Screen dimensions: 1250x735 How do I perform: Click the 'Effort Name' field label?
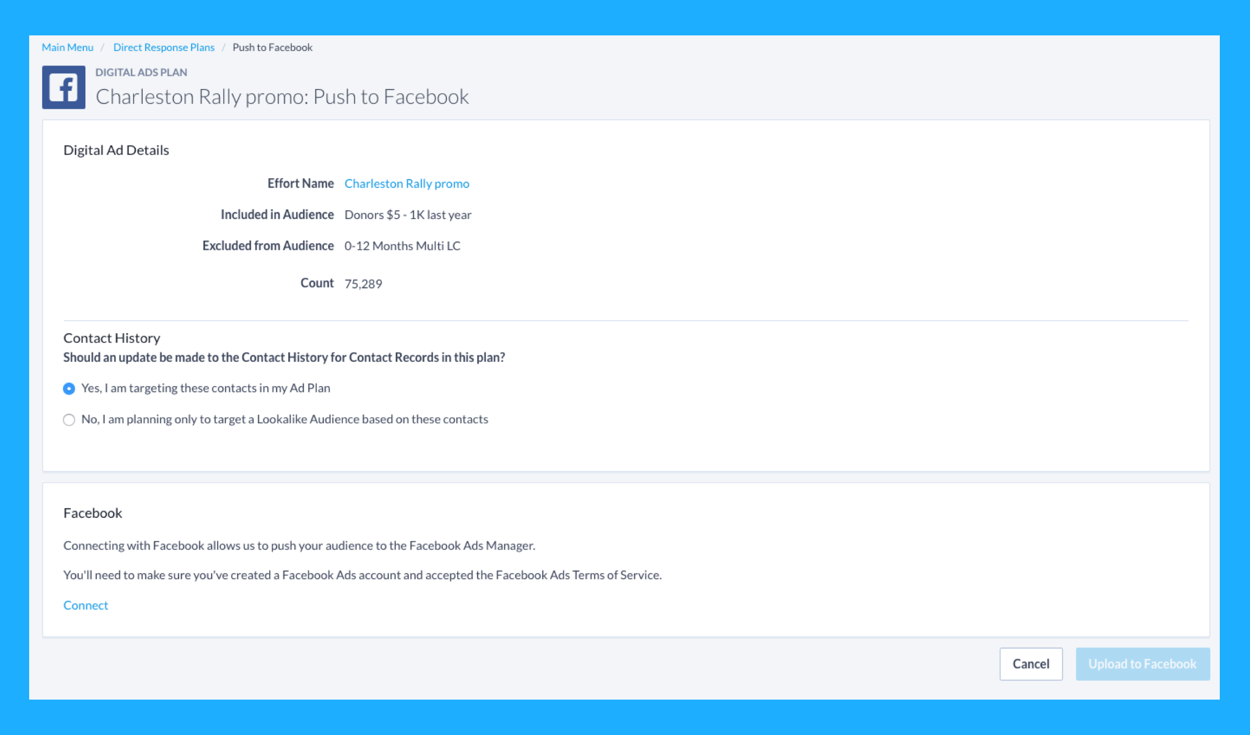tap(301, 183)
